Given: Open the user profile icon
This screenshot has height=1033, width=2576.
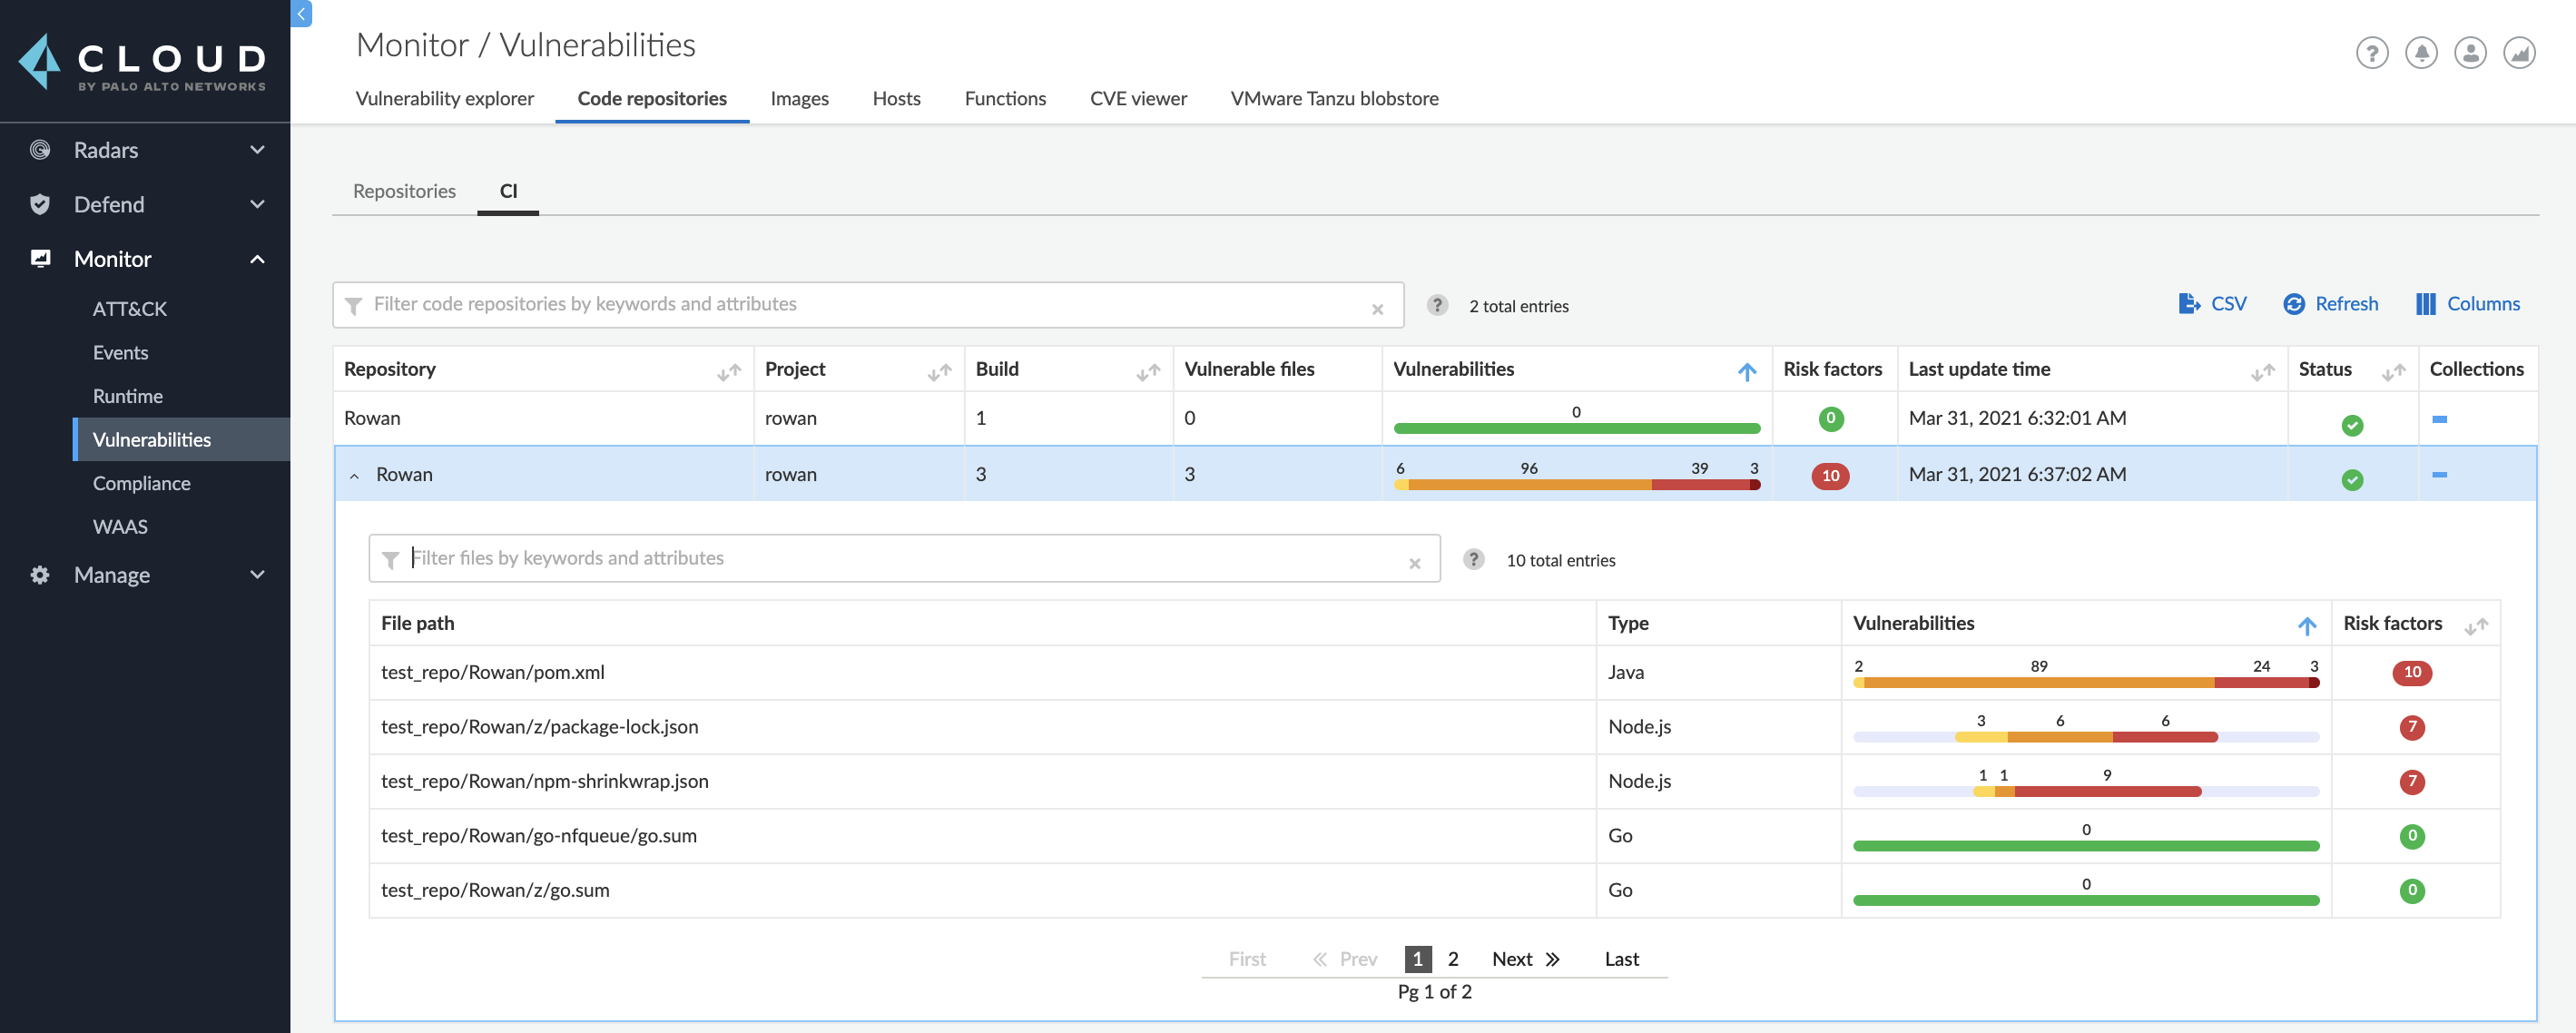Looking at the screenshot, I should 2469,53.
